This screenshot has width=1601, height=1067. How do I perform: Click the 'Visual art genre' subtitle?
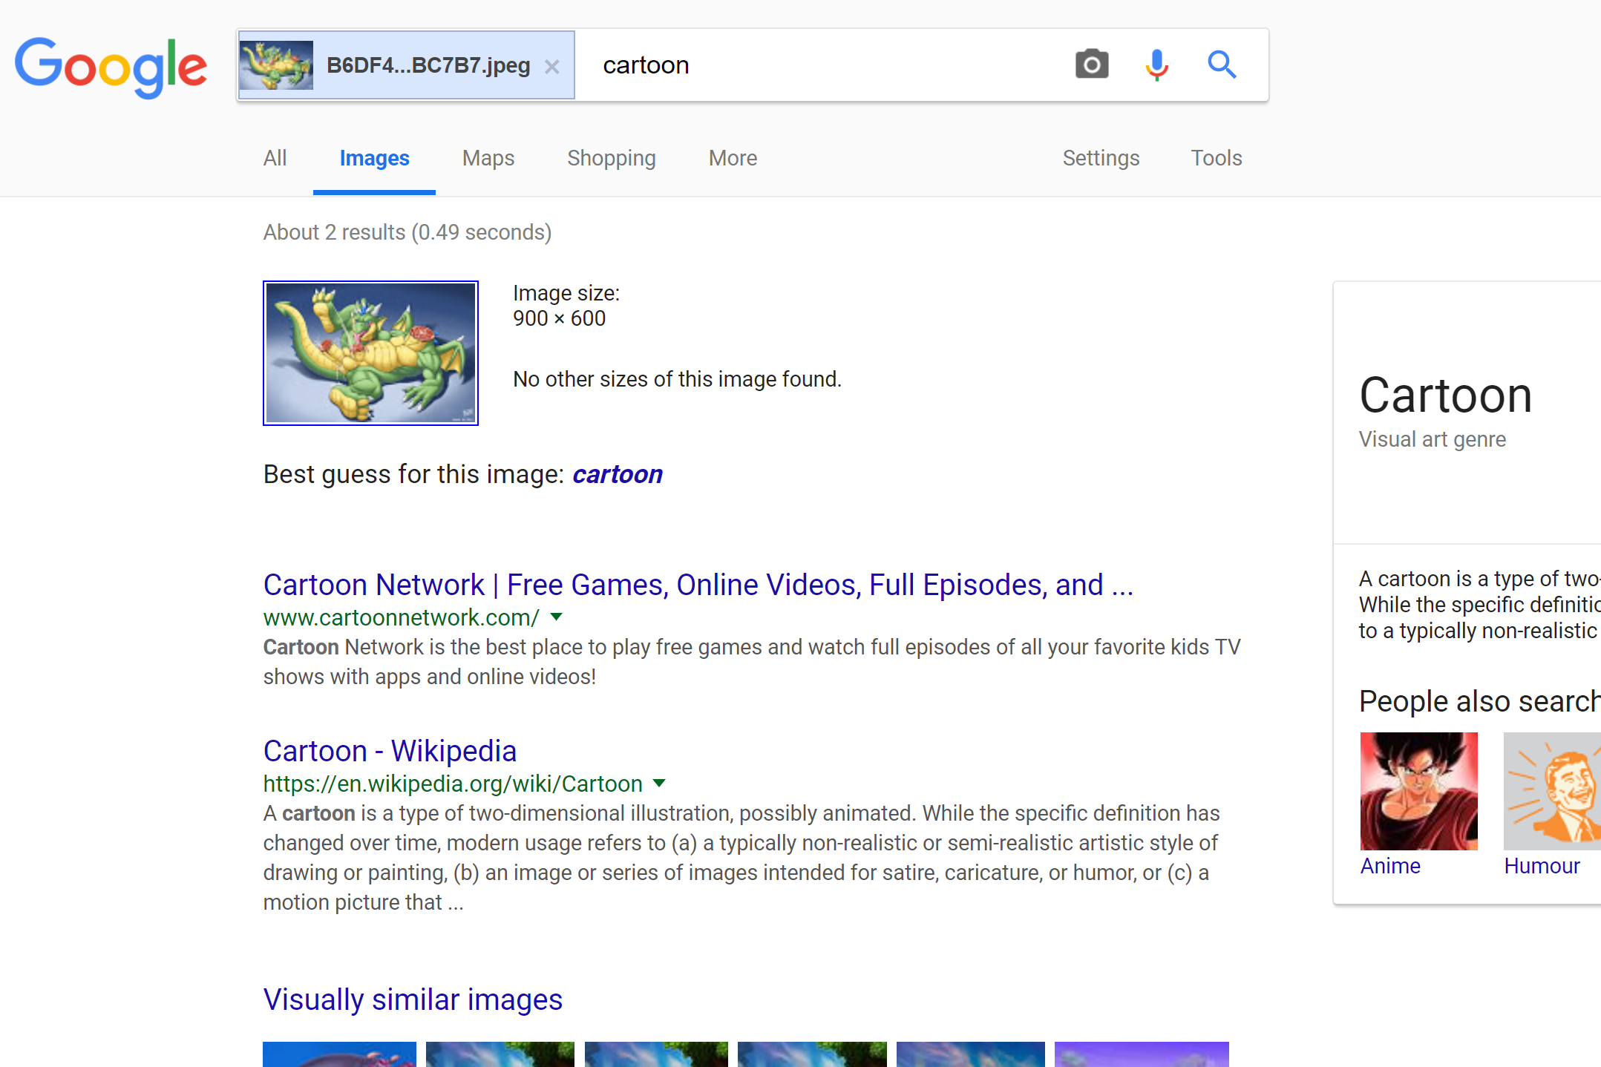pyautogui.click(x=1433, y=439)
